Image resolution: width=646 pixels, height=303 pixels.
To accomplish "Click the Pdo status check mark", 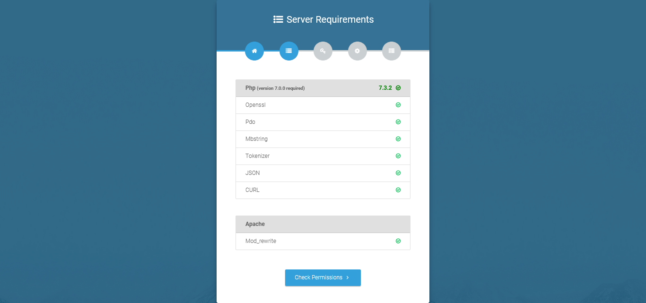I will (398, 122).
